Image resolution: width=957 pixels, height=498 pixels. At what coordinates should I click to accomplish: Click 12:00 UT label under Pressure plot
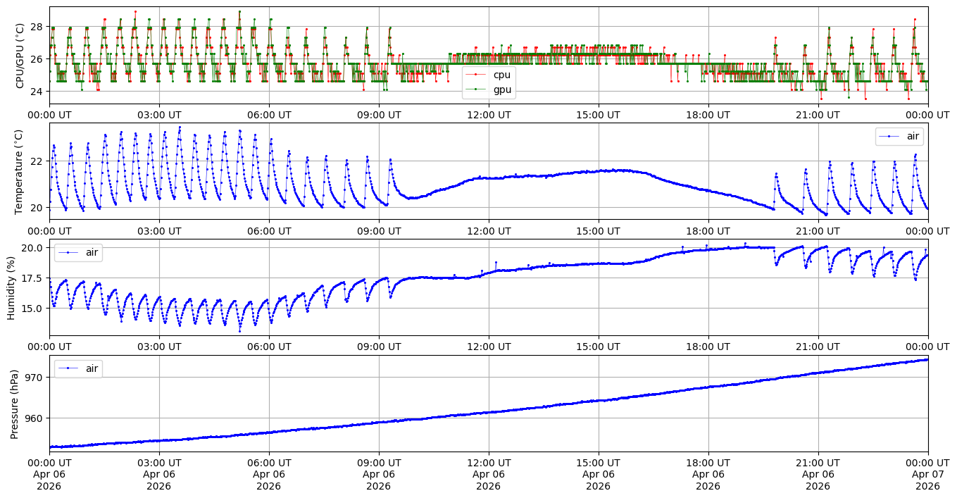point(488,463)
